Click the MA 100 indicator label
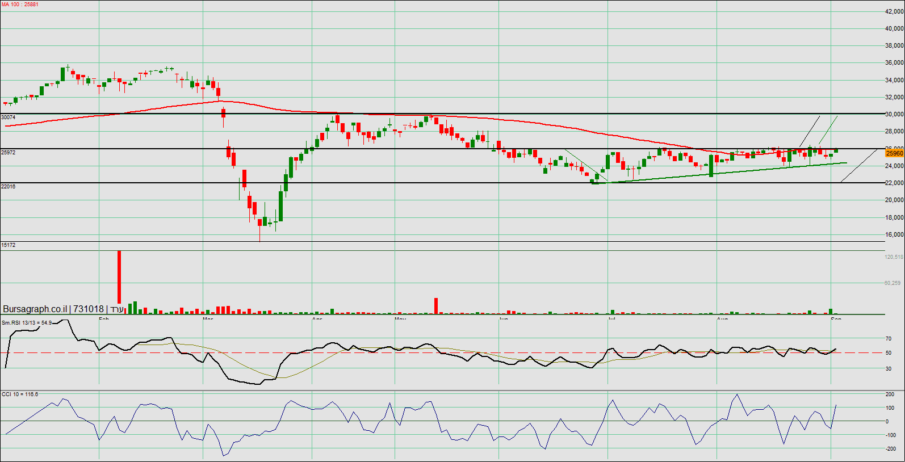Screen dimensions: 905x462 click(20, 5)
